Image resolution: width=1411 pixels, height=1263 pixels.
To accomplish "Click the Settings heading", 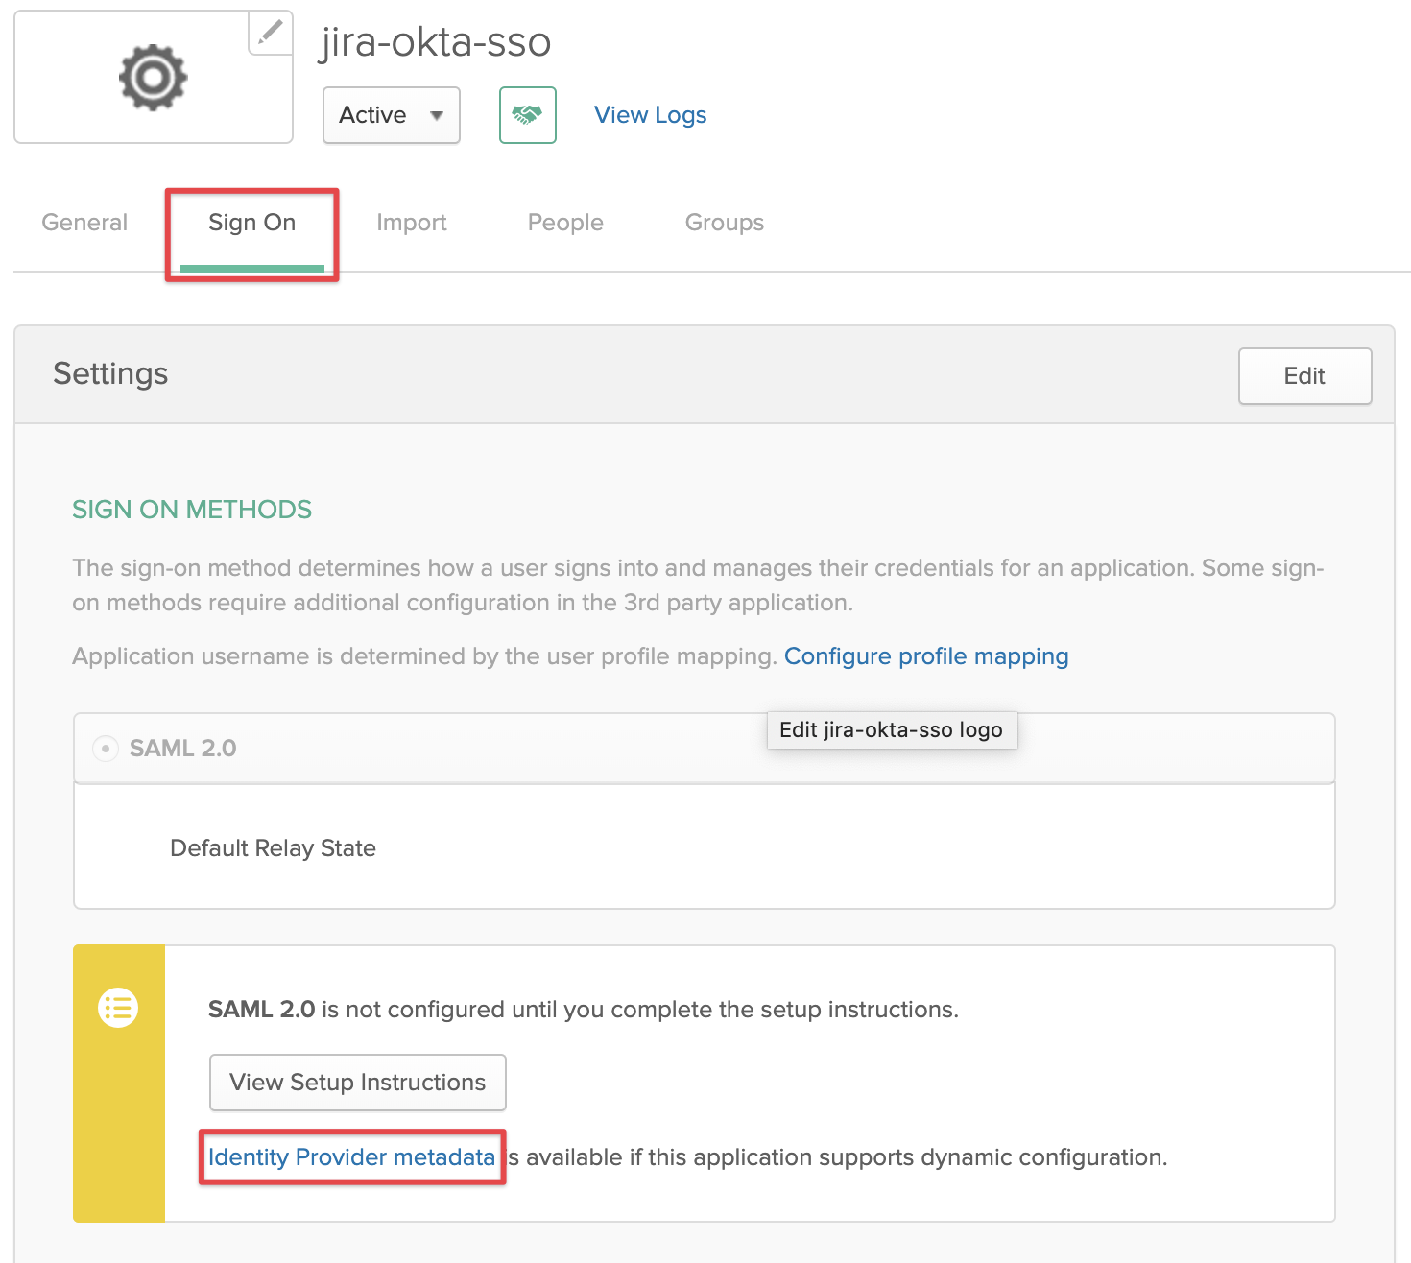I will point(110,373).
